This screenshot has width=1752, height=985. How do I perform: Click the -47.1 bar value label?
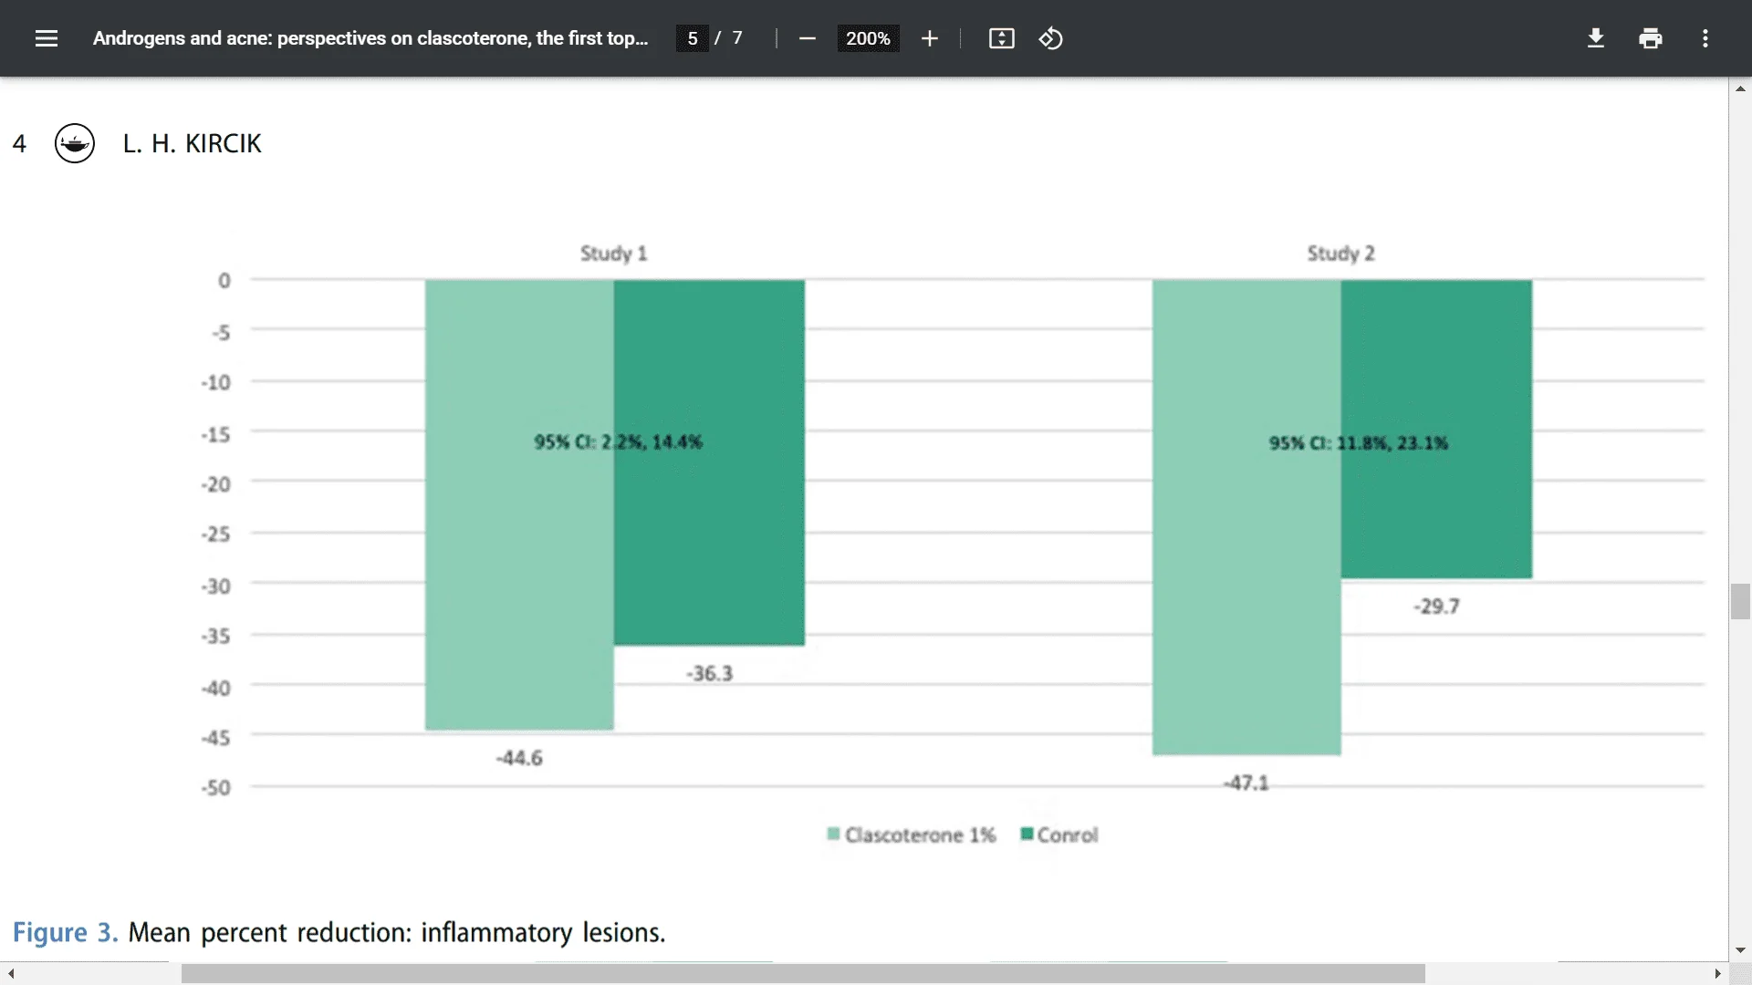[1246, 783]
